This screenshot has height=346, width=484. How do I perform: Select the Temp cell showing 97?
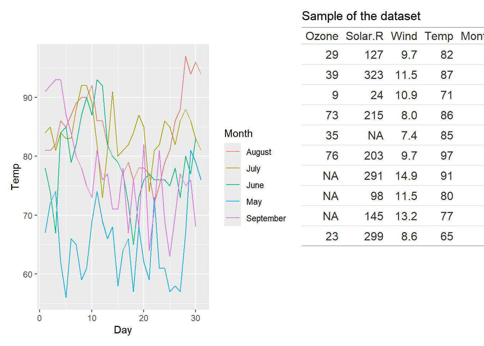(447, 156)
